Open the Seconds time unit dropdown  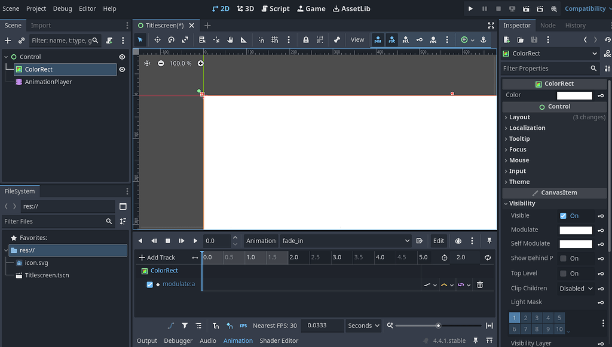pos(363,326)
